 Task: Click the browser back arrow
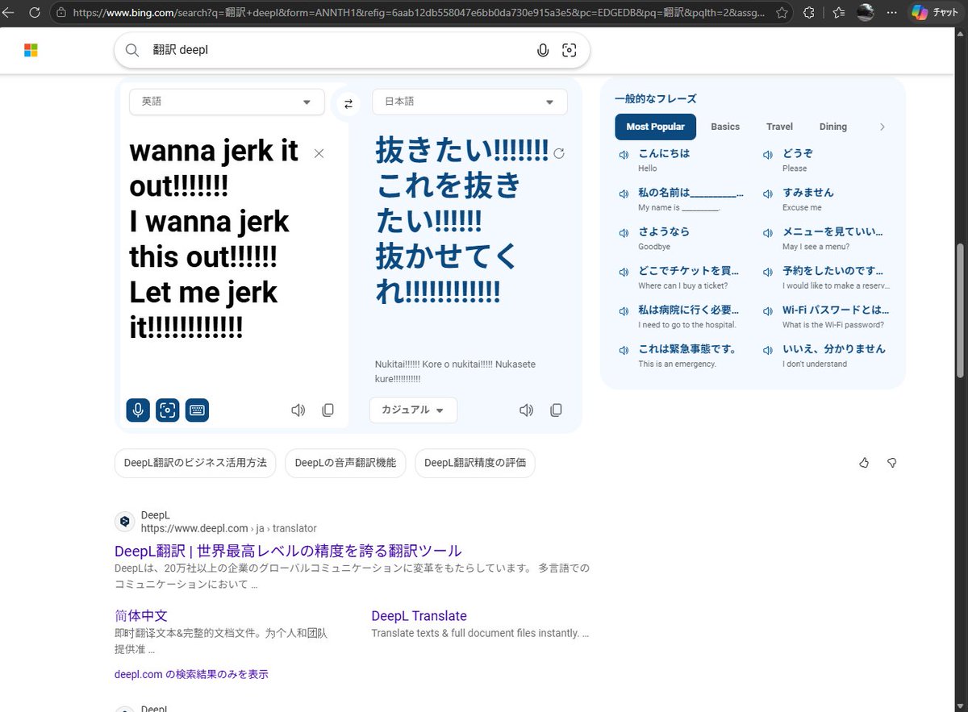(9, 13)
